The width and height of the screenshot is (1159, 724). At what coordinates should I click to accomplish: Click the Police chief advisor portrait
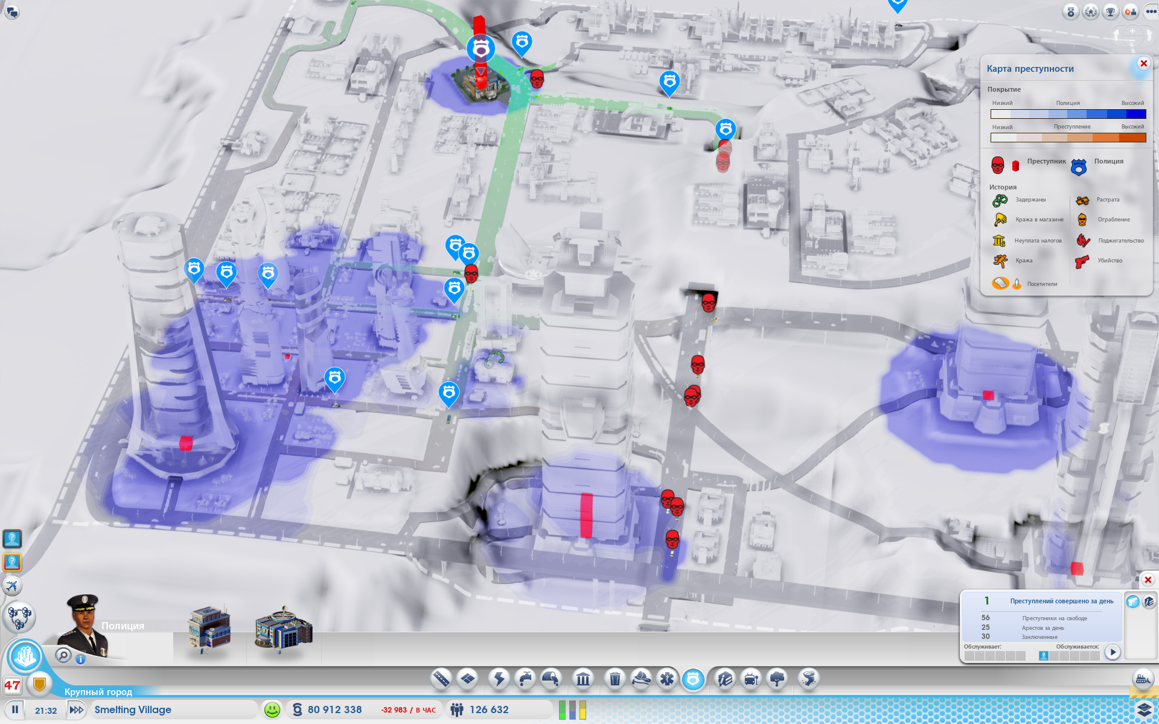click(85, 624)
